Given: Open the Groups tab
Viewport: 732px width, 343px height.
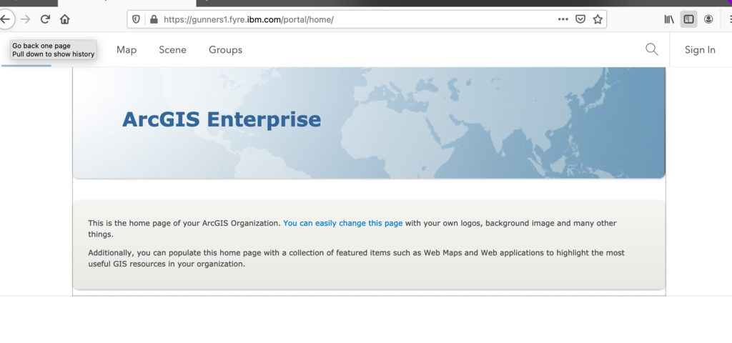Looking at the screenshot, I should click(x=225, y=50).
